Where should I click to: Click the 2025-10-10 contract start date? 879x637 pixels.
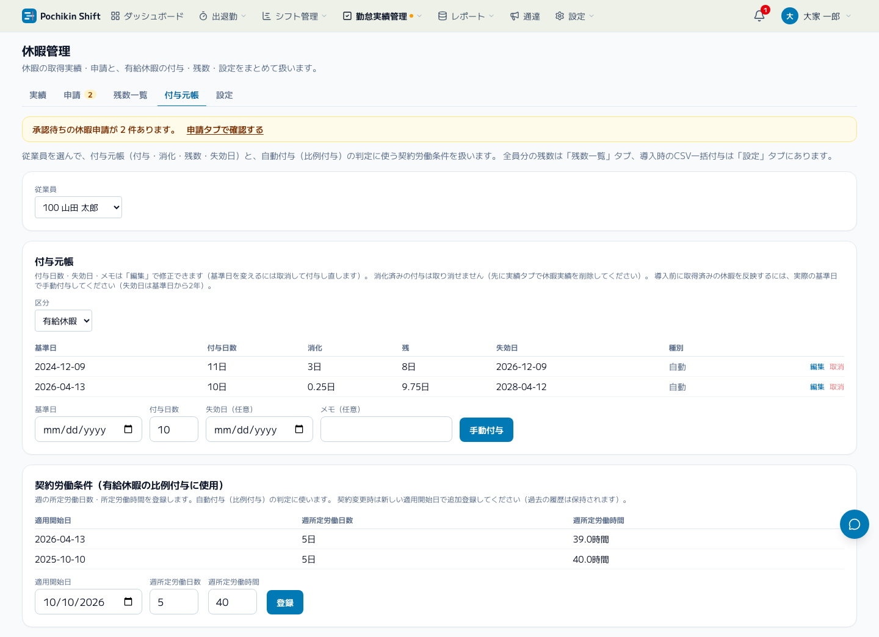click(x=60, y=560)
